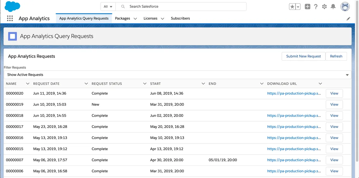Click View for request 00000019
Viewport: 359px width, 178px height.
tap(334, 104)
